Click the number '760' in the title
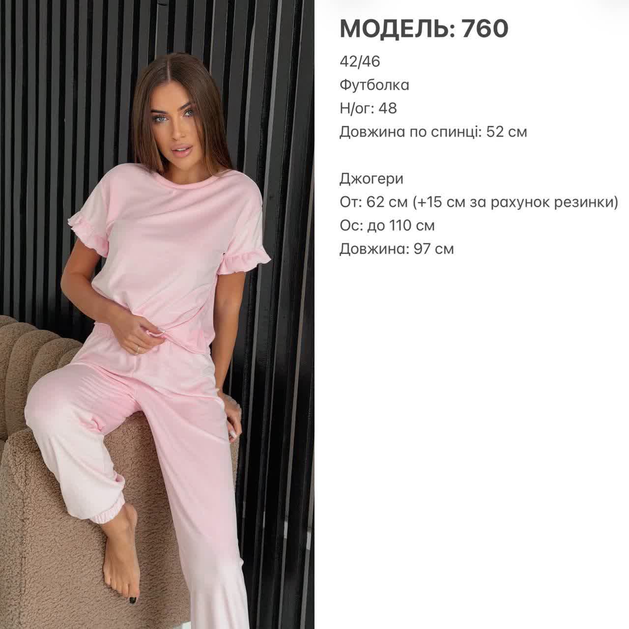 pyautogui.click(x=485, y=29)
